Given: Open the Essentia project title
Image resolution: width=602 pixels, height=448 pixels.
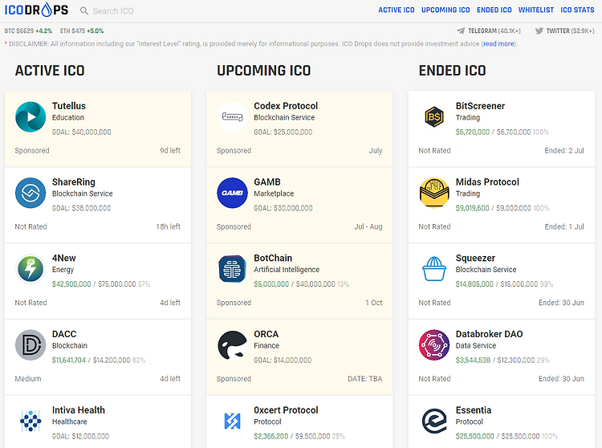Looking at the screenshot, I should (x=474, y=410).
